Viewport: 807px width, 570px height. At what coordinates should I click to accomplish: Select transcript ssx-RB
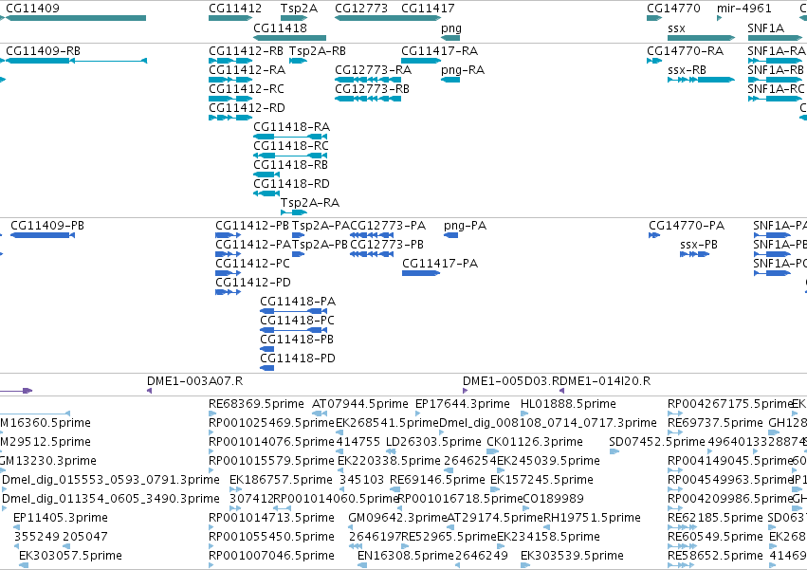click(687, 70)
